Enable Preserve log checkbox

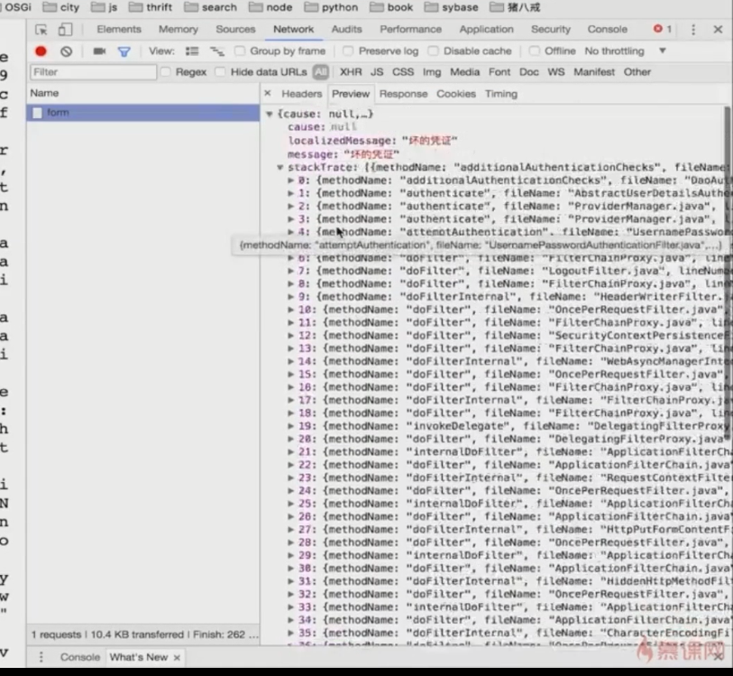pos(348,51)
